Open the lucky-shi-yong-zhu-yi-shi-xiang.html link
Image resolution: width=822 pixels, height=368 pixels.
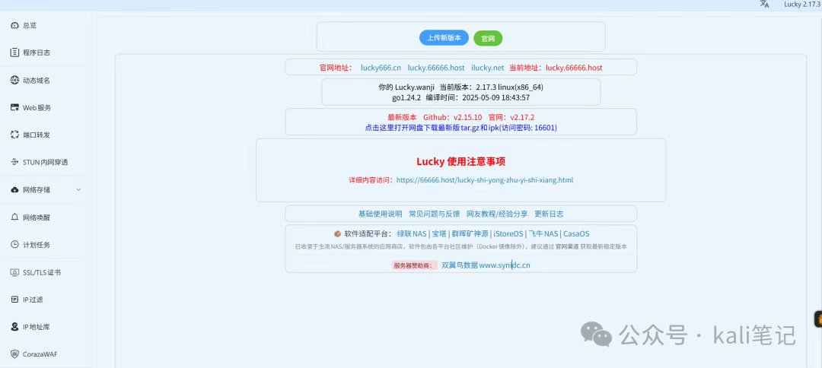click(484, 179)
